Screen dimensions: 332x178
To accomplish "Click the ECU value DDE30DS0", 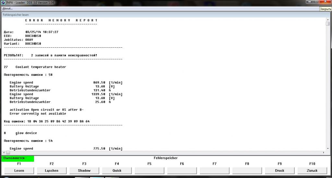I will coord(33,36).
